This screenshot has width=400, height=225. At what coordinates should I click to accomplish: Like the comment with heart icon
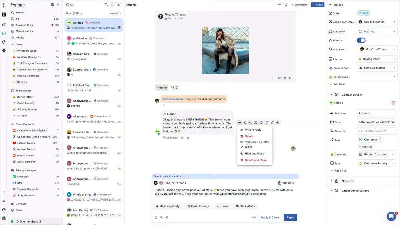267,123
